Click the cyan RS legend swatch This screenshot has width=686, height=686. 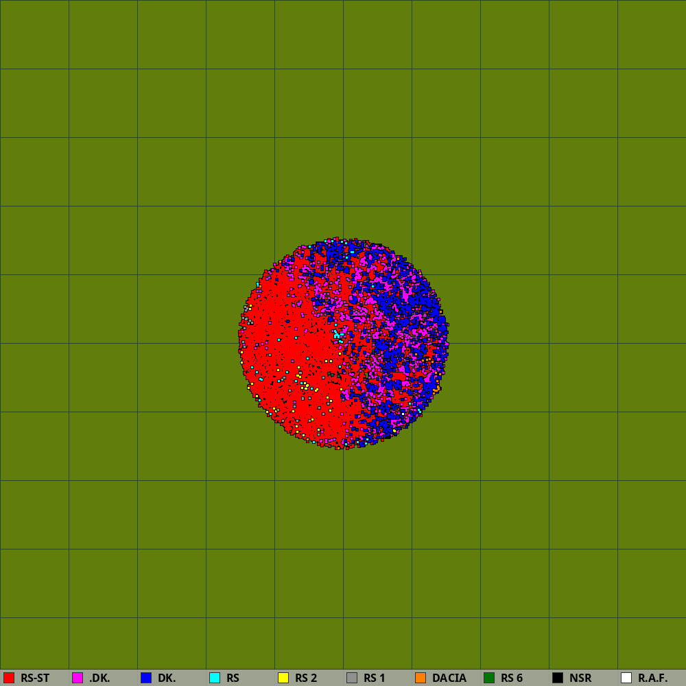point(215,678)
